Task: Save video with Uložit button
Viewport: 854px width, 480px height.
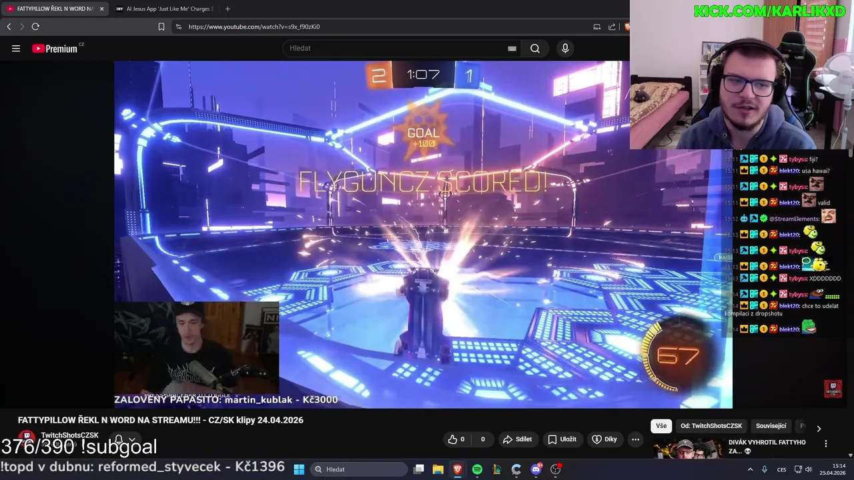Action: click(x=562, y=439)
